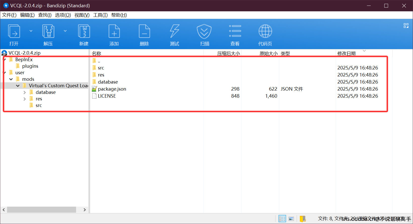Select database folder in tree
The image size is (413, 224).
pyautogui.click(x=46, y=92)
